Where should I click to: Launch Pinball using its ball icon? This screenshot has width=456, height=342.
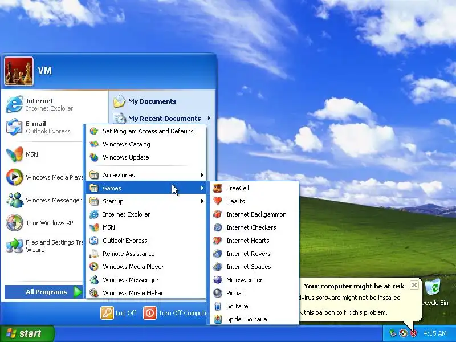tap(218, 293)
